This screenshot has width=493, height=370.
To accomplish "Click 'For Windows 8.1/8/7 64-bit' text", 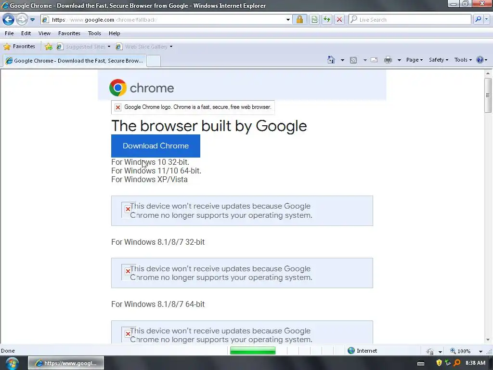I will coord(158,304).
